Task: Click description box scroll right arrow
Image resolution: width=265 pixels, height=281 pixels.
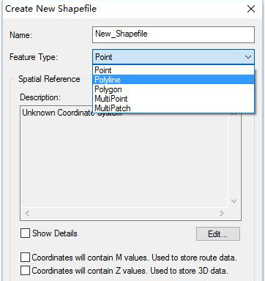Action: [222, 213]
